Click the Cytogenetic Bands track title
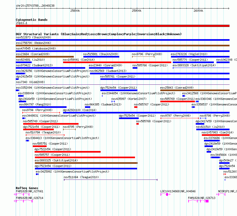 (32, 20)
